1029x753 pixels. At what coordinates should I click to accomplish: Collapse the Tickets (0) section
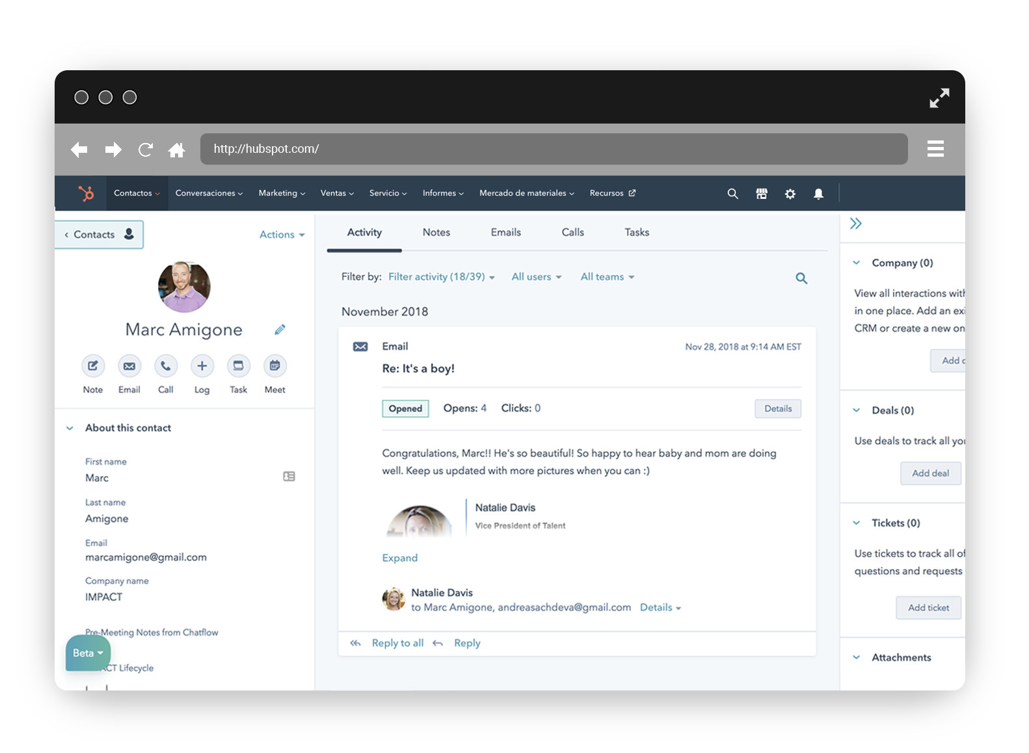pyautogui.click(x=857, y=523)
